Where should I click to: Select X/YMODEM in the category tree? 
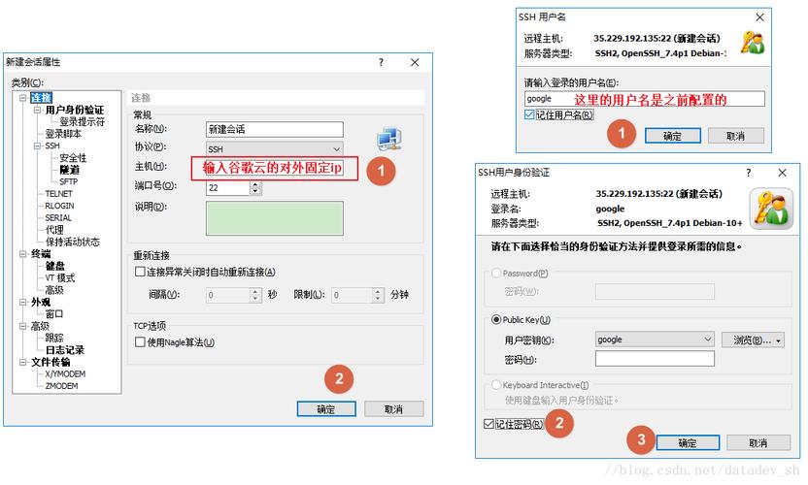[x=65, y=373]
